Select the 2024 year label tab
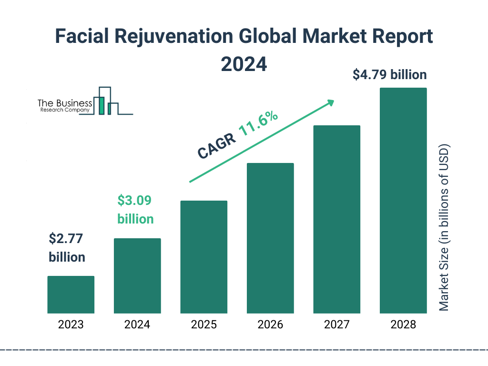The width and height of the screenshot is (488, 366). pos(137,325)
